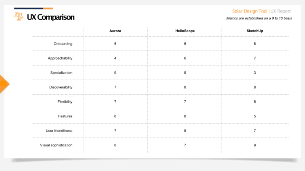This screenshot has height=171, width=305.
Task: Click SketchUp's Visual sophistication score 9
Action: (255, 145)
